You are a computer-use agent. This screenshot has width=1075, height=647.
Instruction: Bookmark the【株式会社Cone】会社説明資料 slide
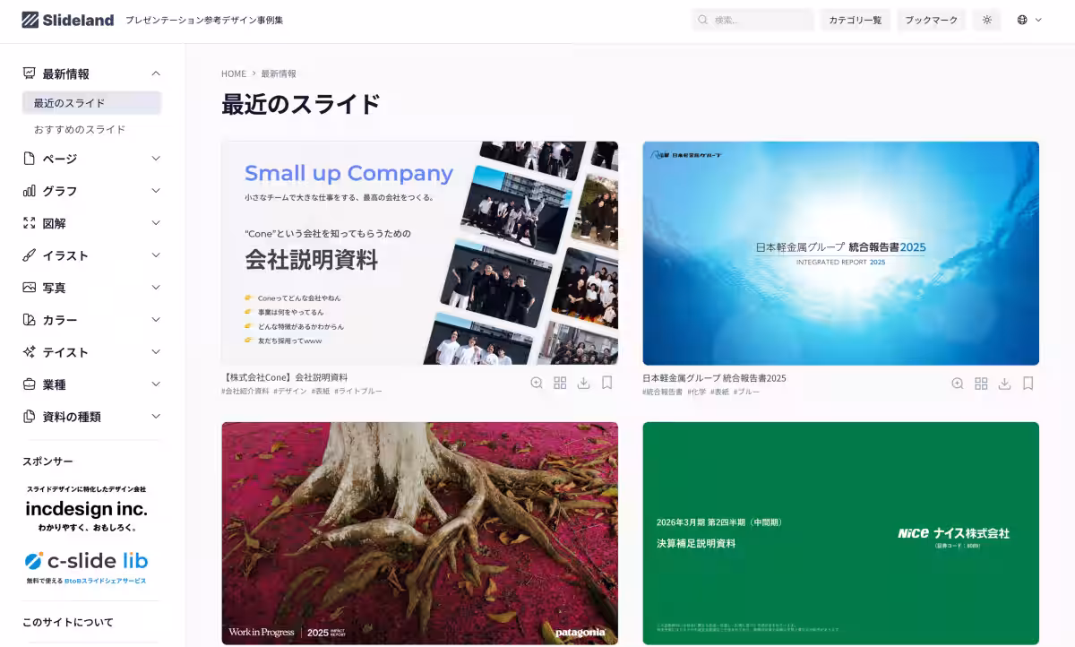pyautogui.click(x=607, y=383)
